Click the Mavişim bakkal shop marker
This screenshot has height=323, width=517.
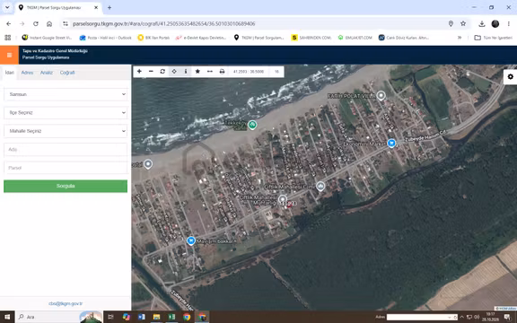point(191,240)
